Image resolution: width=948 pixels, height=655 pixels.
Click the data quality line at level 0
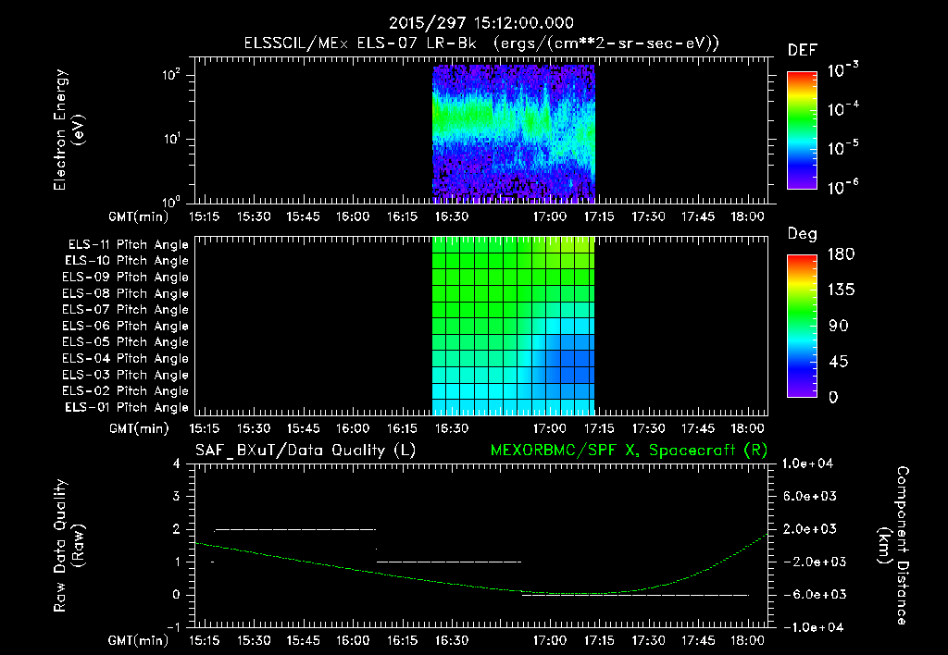click(635, 595)
